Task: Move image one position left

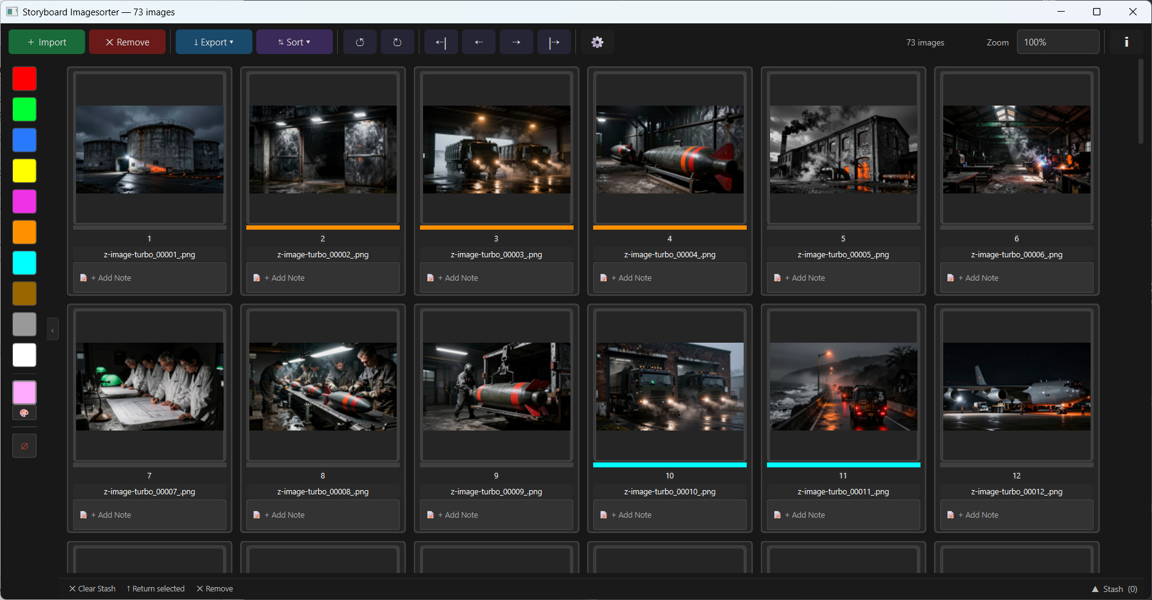Action: [479, 42]
